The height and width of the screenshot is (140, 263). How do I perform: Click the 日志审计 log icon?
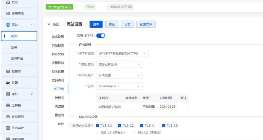click(x=8, y=128)
